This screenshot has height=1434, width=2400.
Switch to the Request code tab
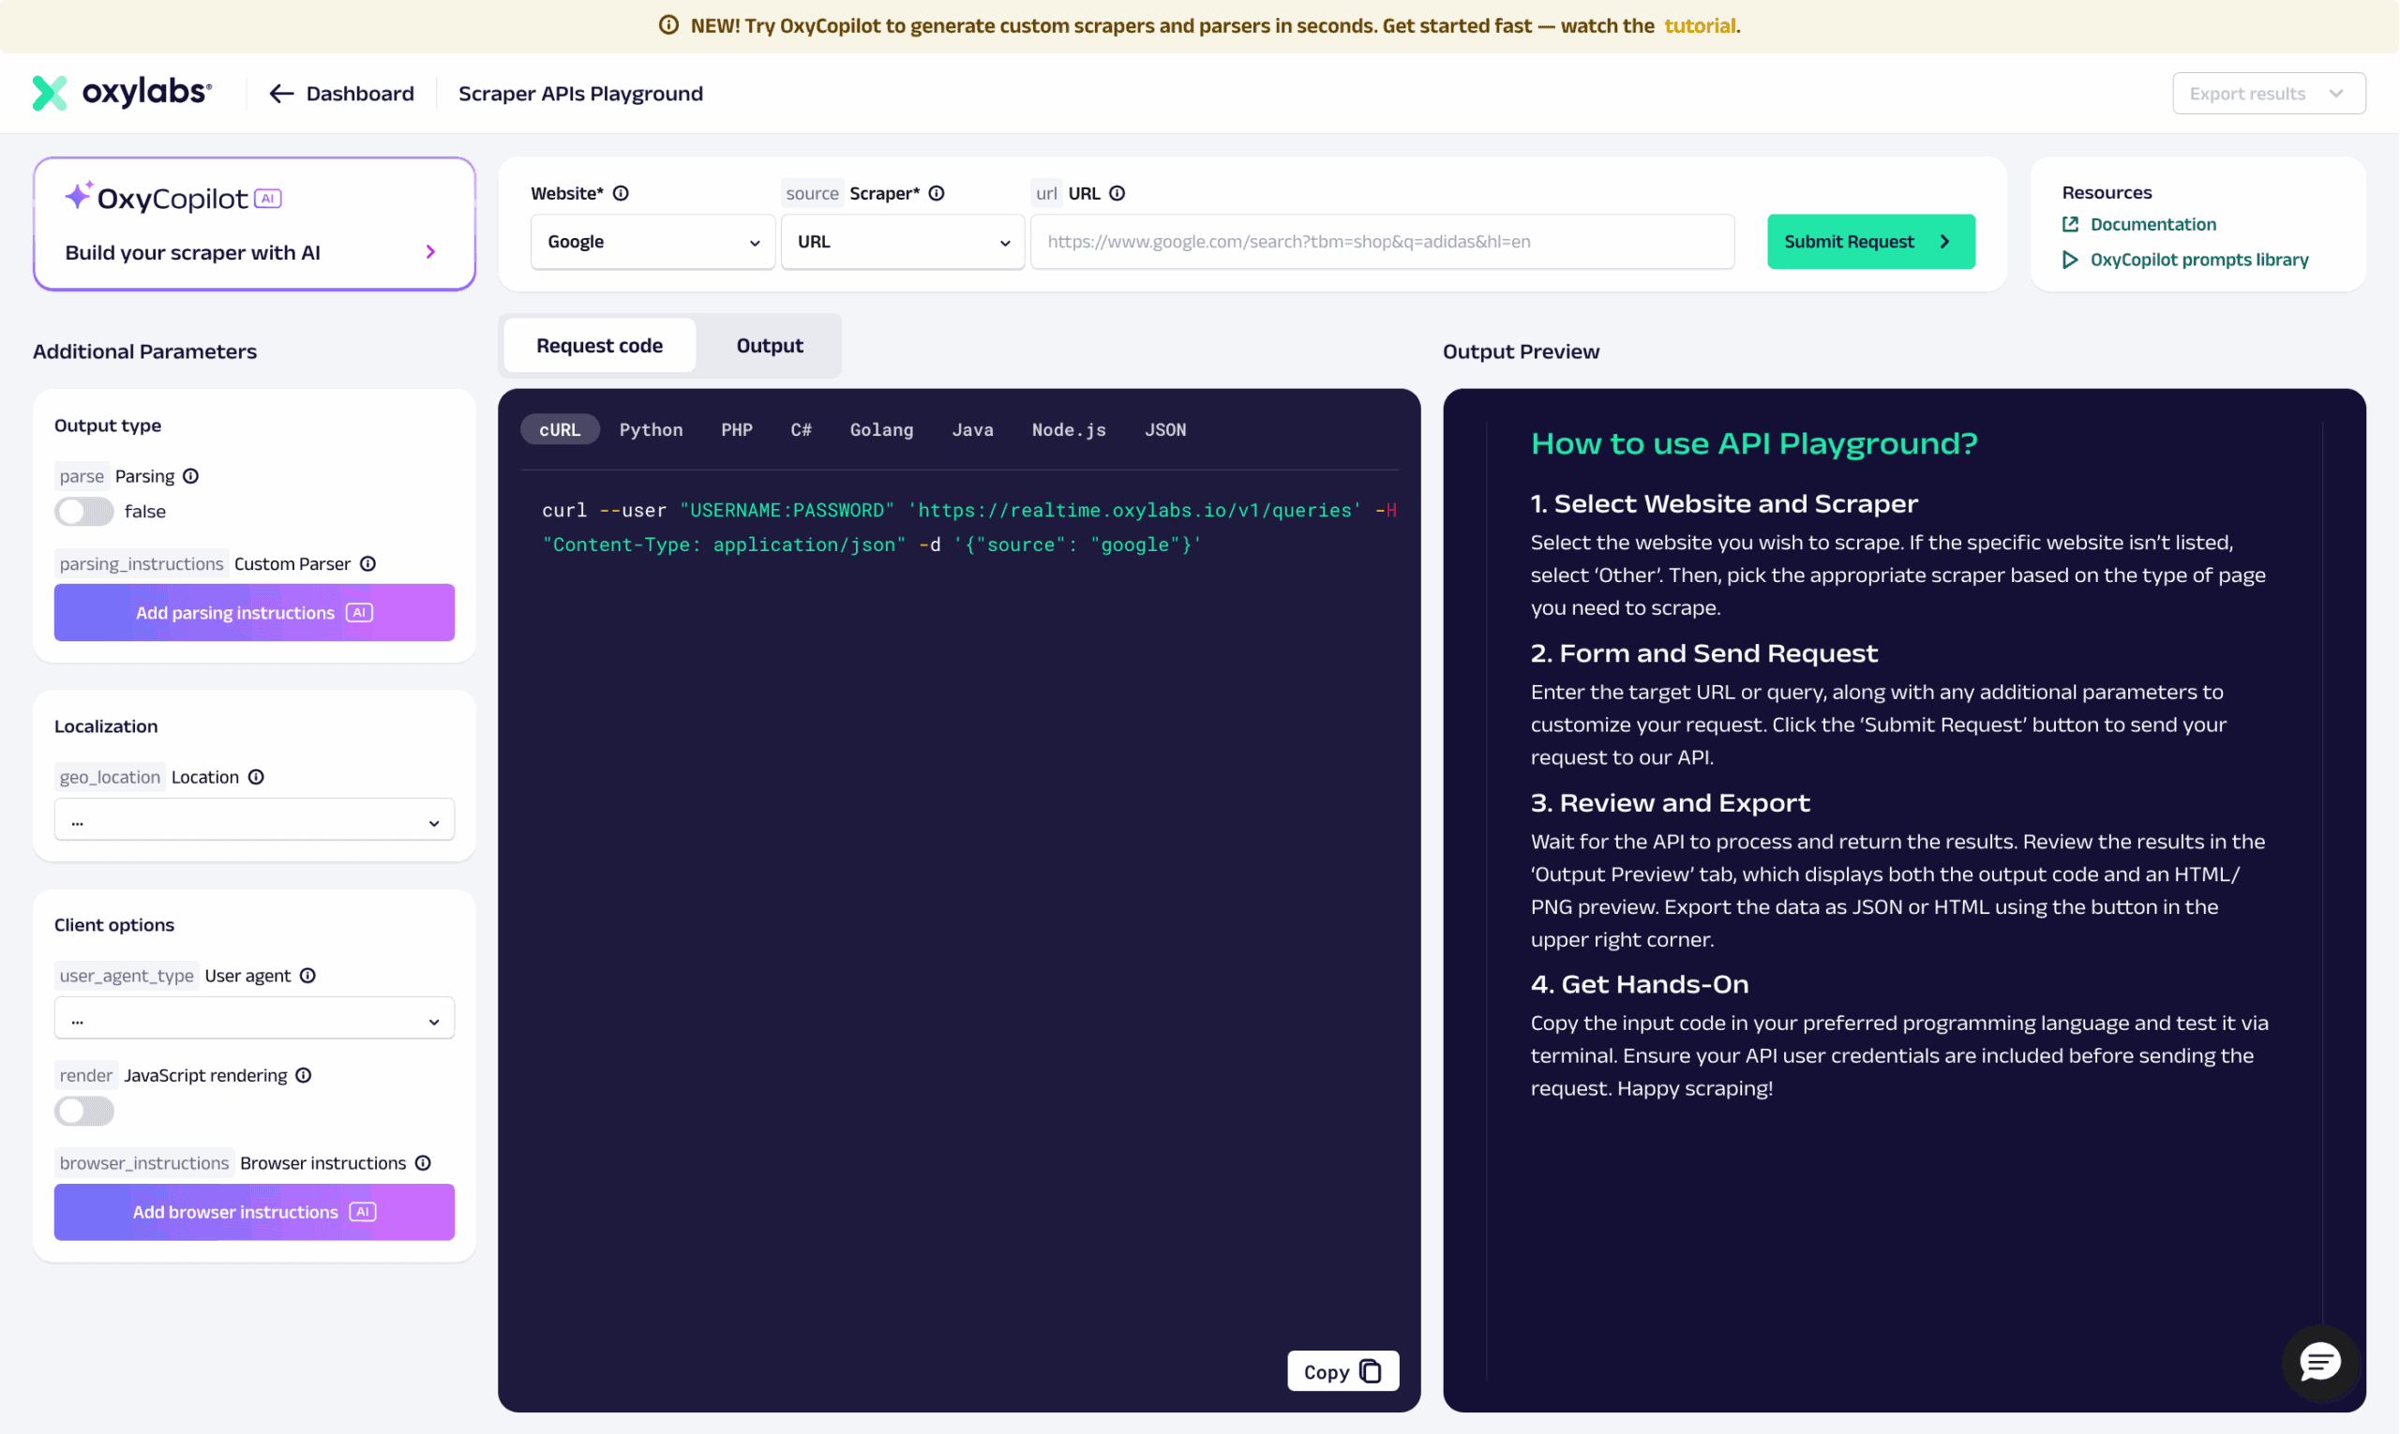pyautogui.click(x=599, y=346)
